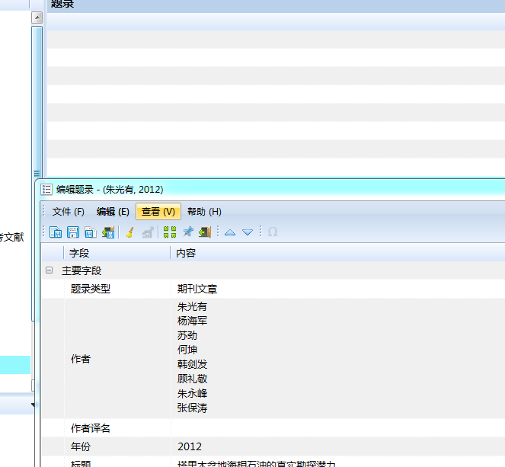505x467 pixels.
Task: Click the first save document icon
Action: (56, 232)
